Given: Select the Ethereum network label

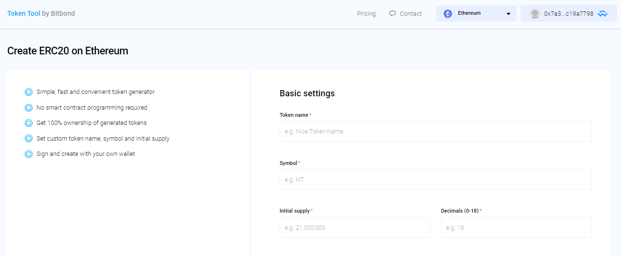Looking at the screenshot, I should point(469,13).
